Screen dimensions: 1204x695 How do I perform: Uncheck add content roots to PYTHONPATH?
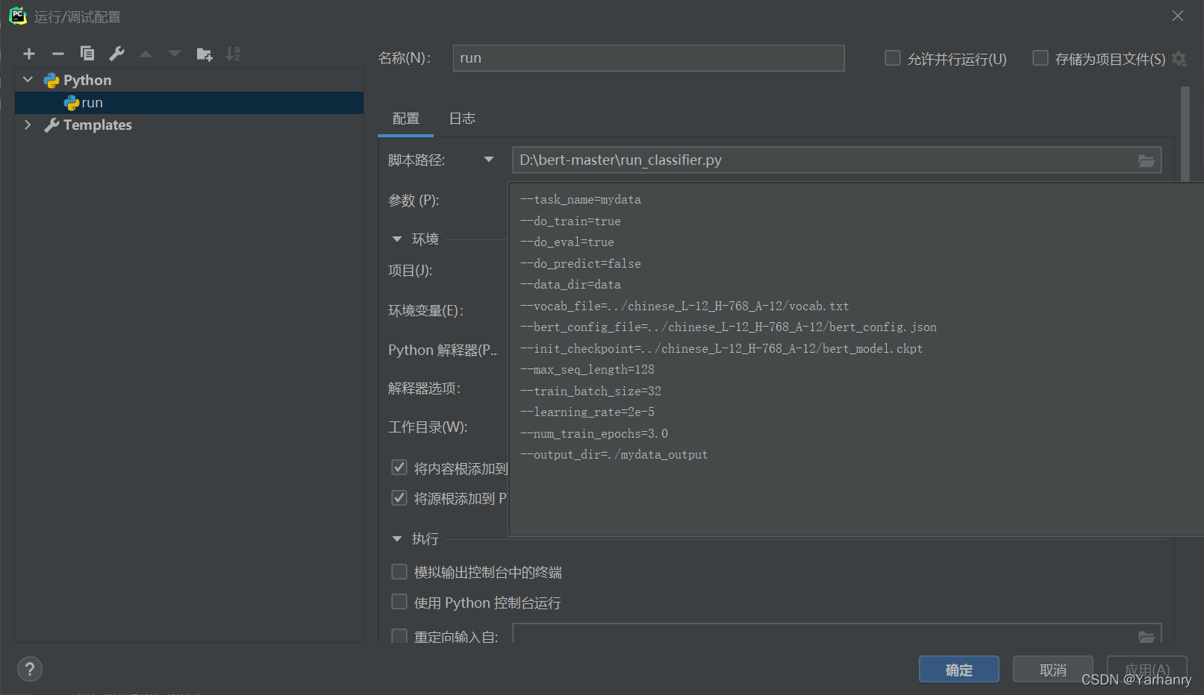pyautogui.click(x=399, y=468)
